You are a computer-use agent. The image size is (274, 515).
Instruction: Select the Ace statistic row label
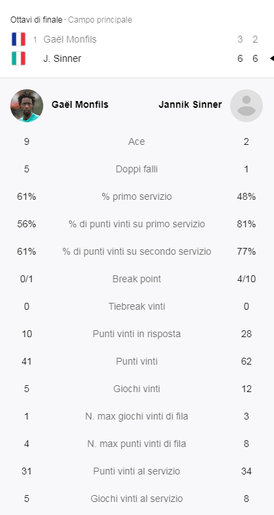(137, 141)
